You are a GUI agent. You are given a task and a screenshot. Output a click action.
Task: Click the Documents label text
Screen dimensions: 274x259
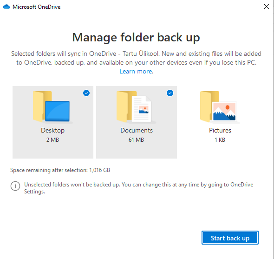click(137, 130)
